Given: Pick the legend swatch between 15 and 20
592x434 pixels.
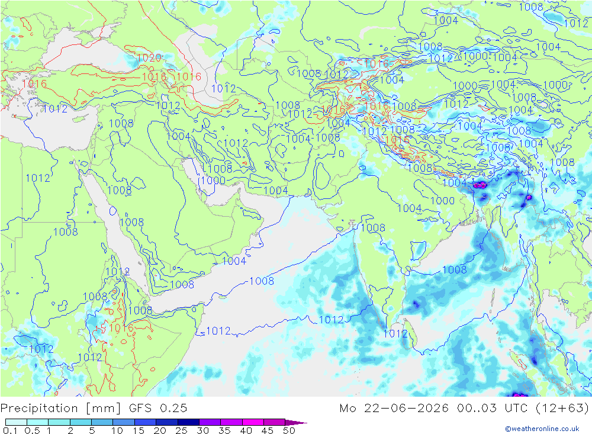Looking at the screenshot, I should [145, 422].
